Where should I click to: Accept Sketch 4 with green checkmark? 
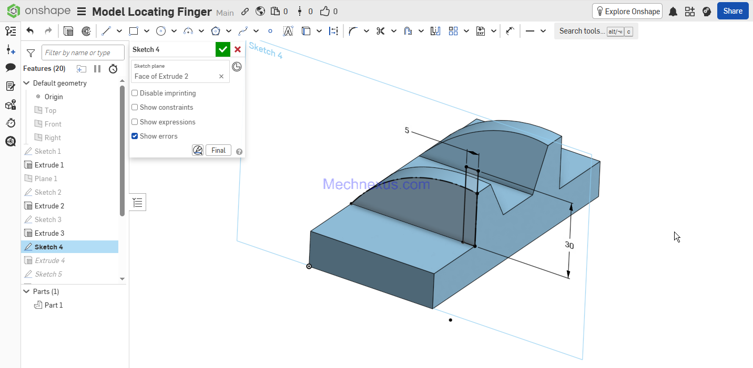(x=223, y=49)
